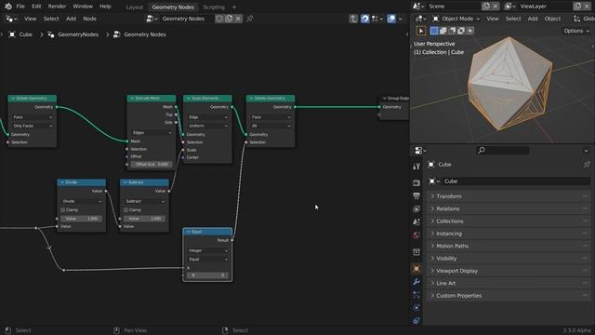Screen dimensions: 595x335
Task: Open the viewport Object menu
Action: (552, 19)
